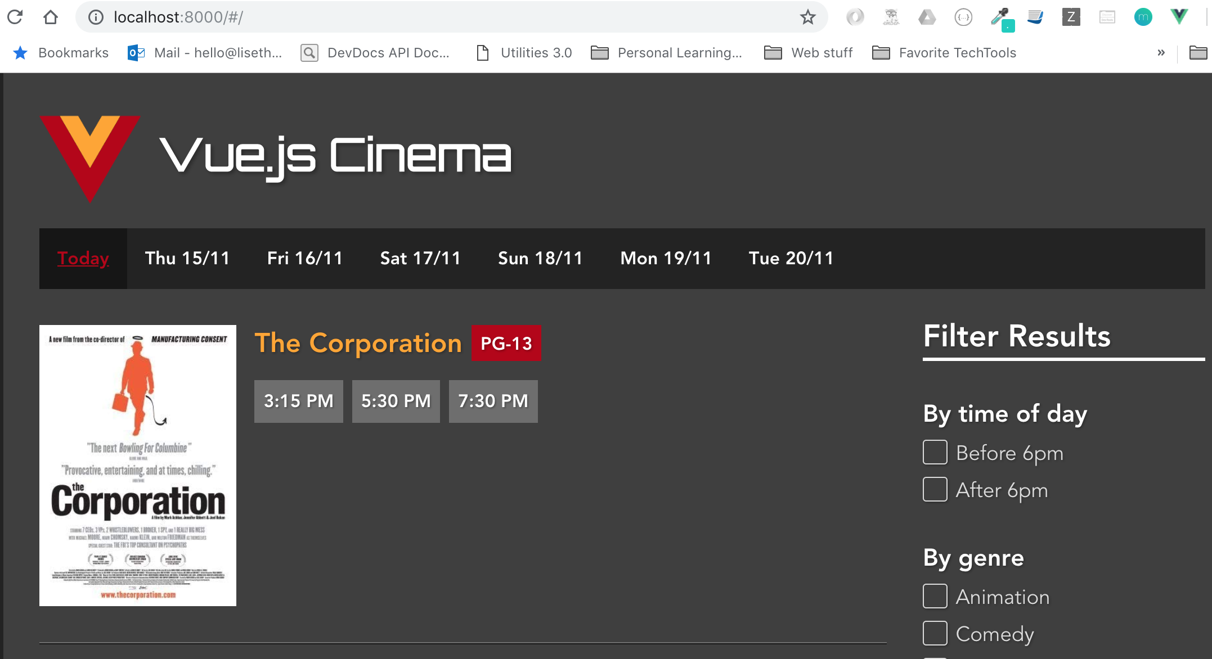
Task: Check the Animation genre filter
Action: tap(935, 596)
